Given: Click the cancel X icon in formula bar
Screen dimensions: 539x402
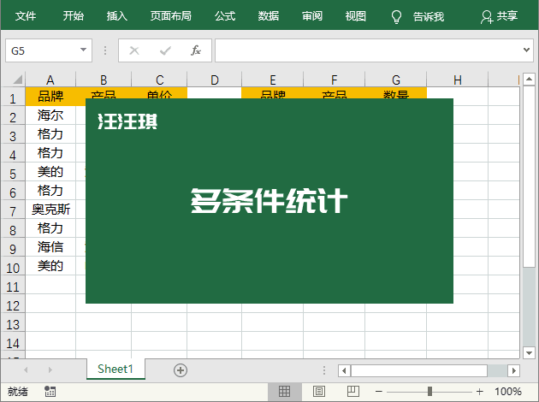Looking at the screenshot, I should tap(134, 50).
